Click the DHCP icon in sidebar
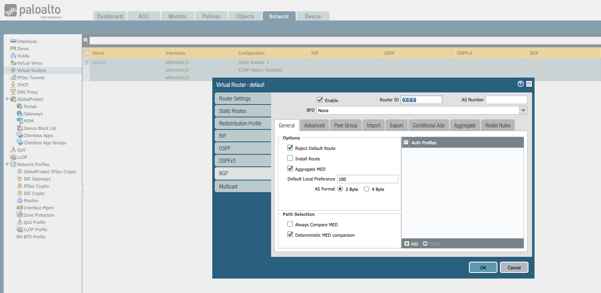 point(13,85)
